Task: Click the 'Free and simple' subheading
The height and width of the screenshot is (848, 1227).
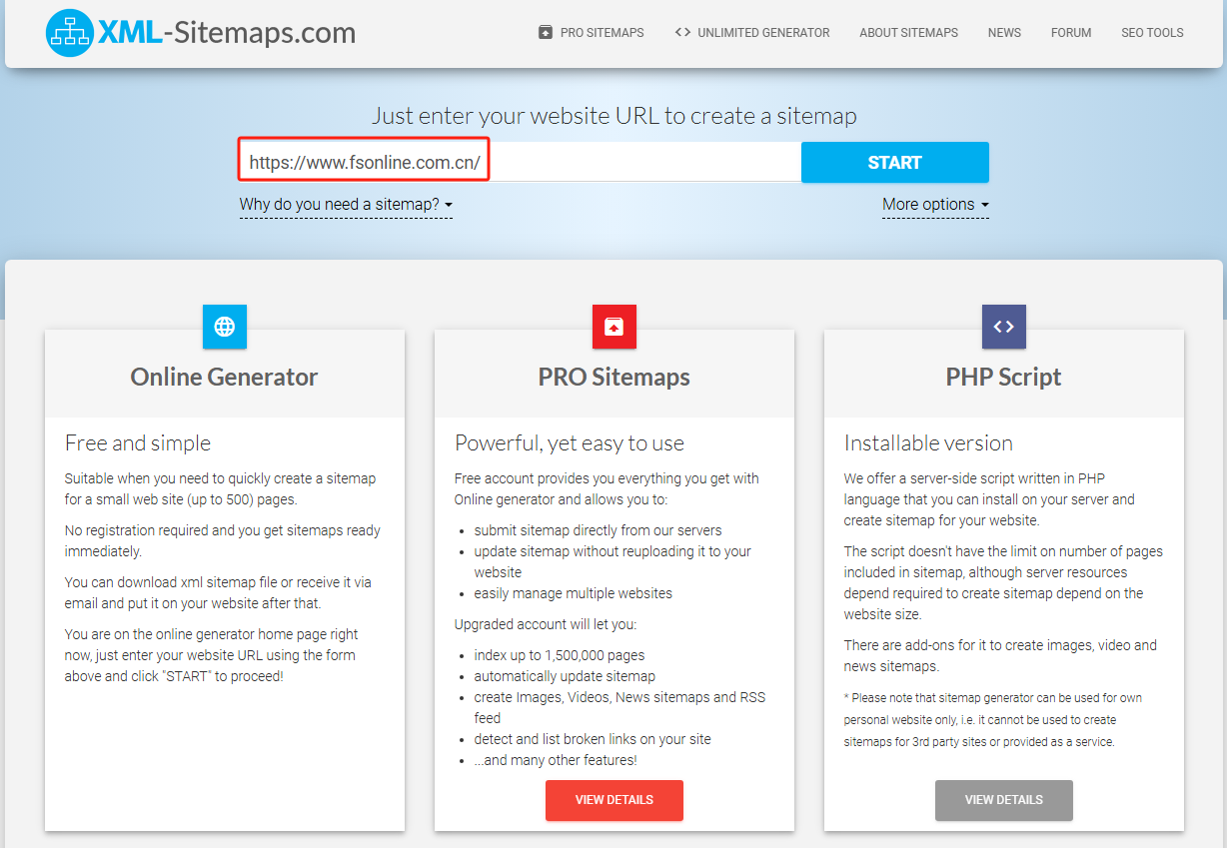Action: point(138,443)
